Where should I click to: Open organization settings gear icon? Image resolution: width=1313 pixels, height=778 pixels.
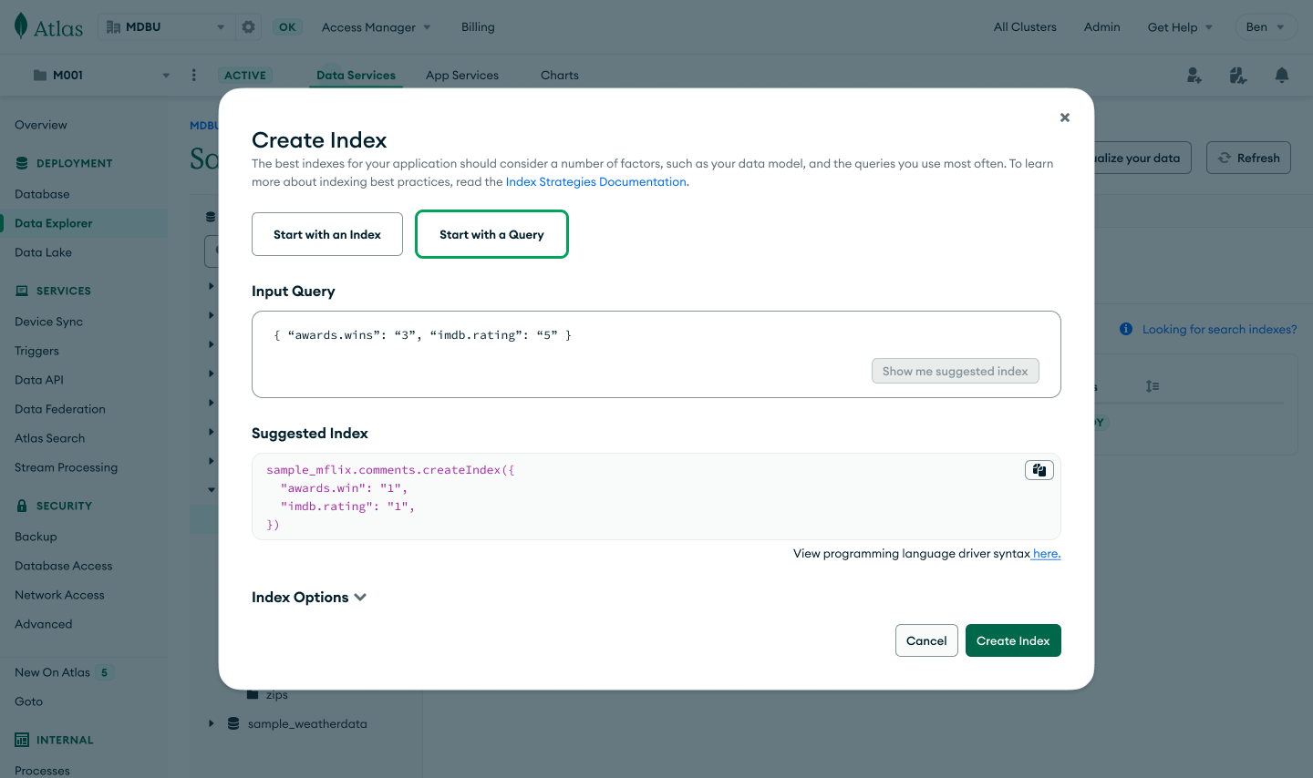248,27
